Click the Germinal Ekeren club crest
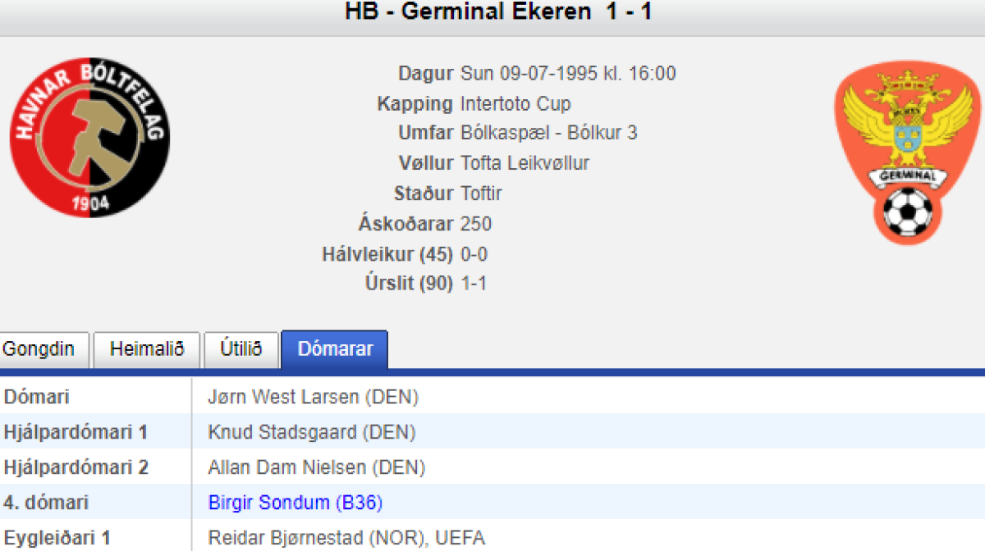The image size is (985, 551). (908, 153)
